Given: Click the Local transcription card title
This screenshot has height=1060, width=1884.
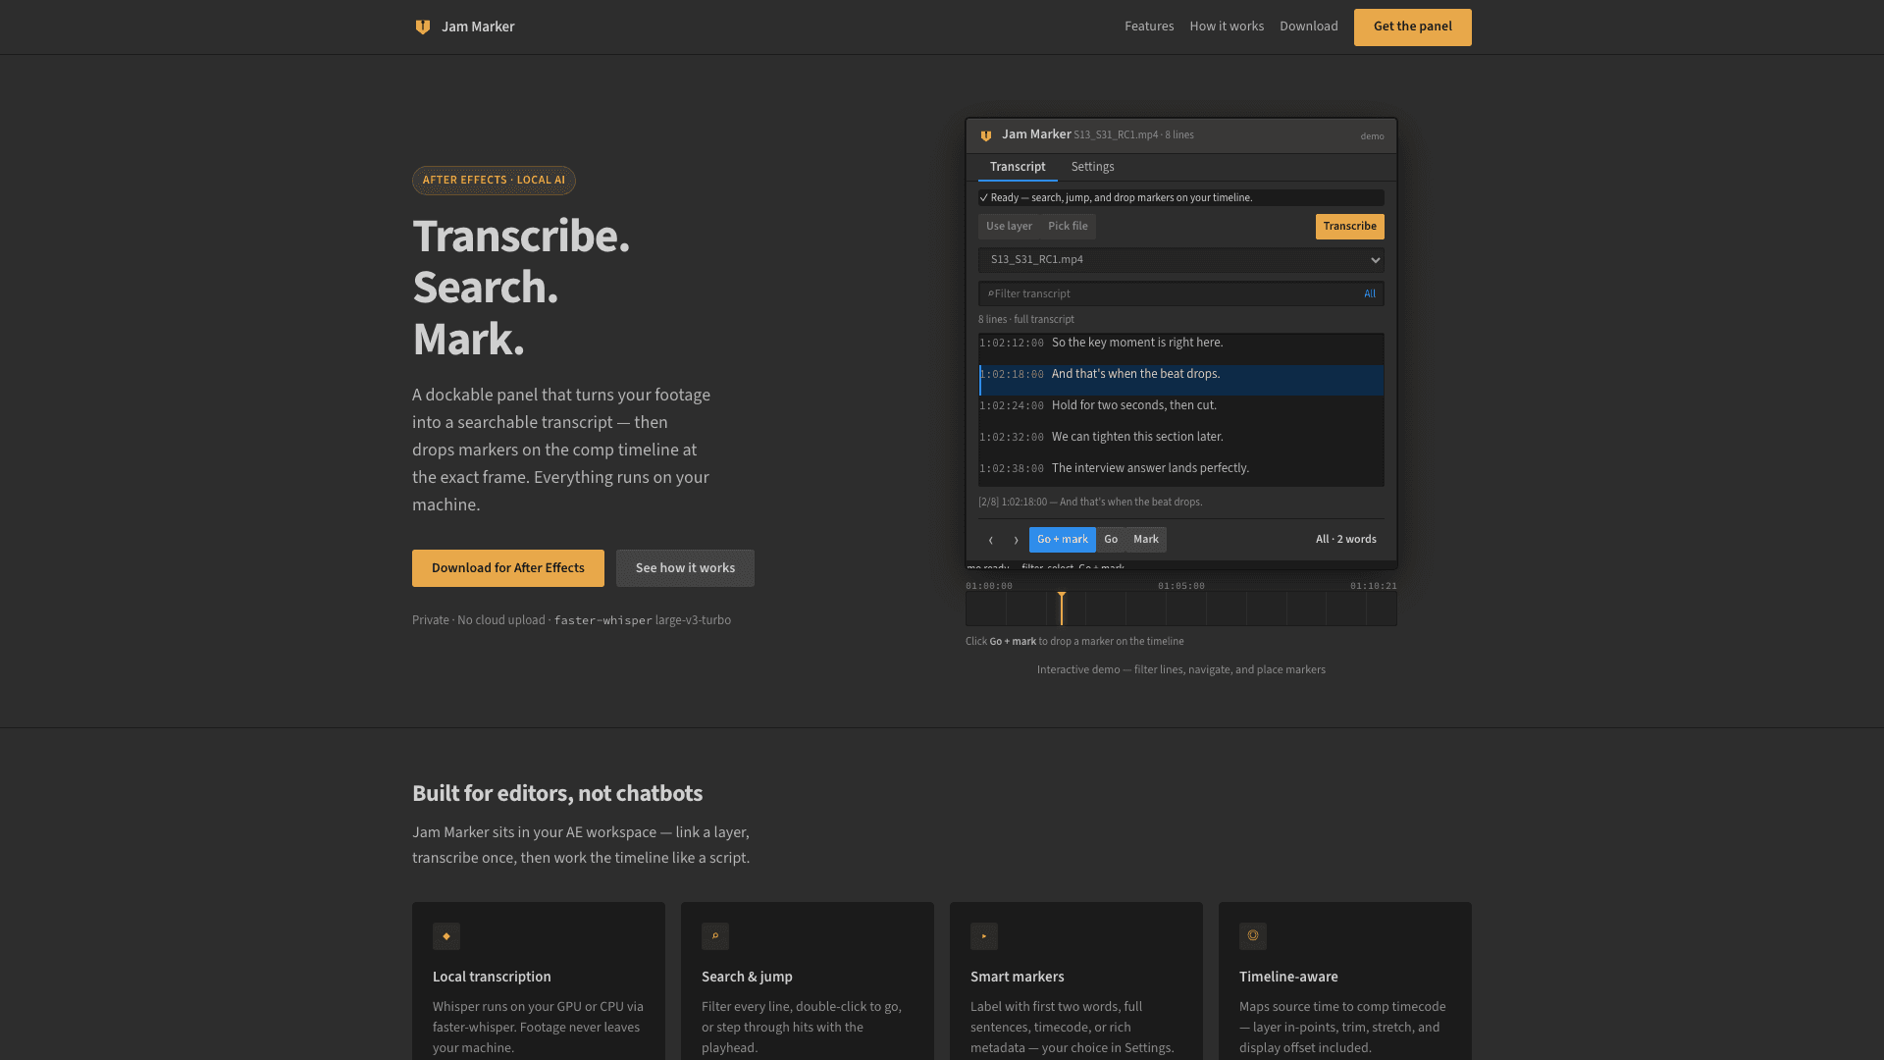Looking at the screenshot, I should pyautogui.click(x=492, y=977).
